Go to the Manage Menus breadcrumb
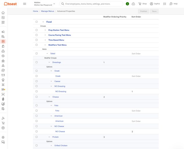 47,11
